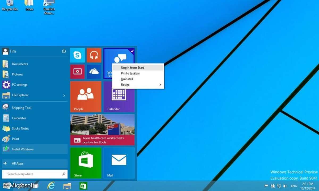Open Sticky Notes
Image resolution: width=319 pixels, height=191 pixels.
(x=35, y=128)
